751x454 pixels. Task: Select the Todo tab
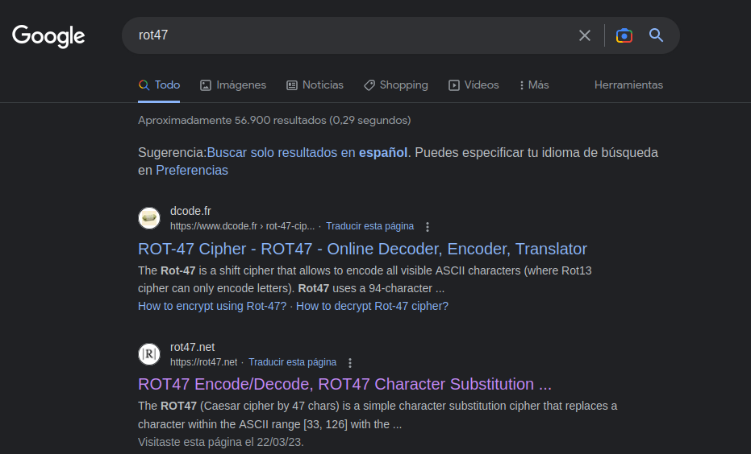click(x=159, y=85)
